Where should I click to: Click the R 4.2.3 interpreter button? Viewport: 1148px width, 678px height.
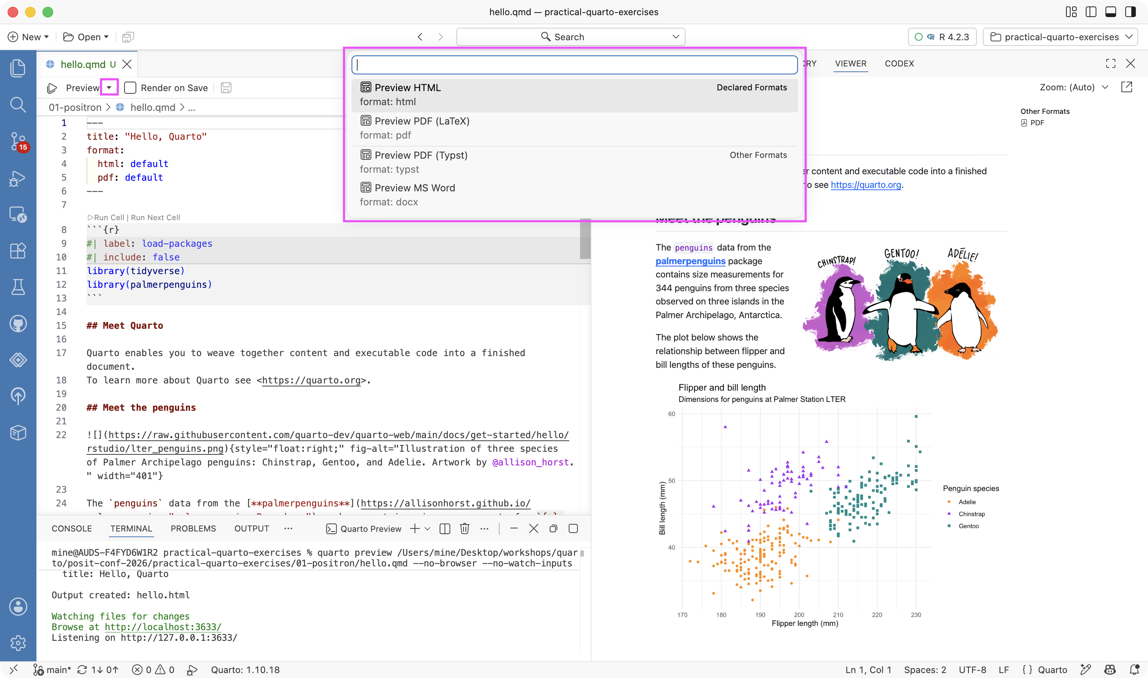click(942, 37)
